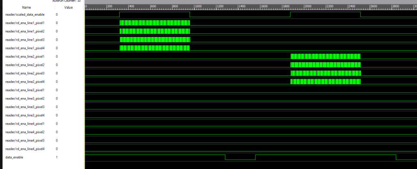Pick the reader/rd_ena_line2_pixel4 signal name

(x=25, y=82)
